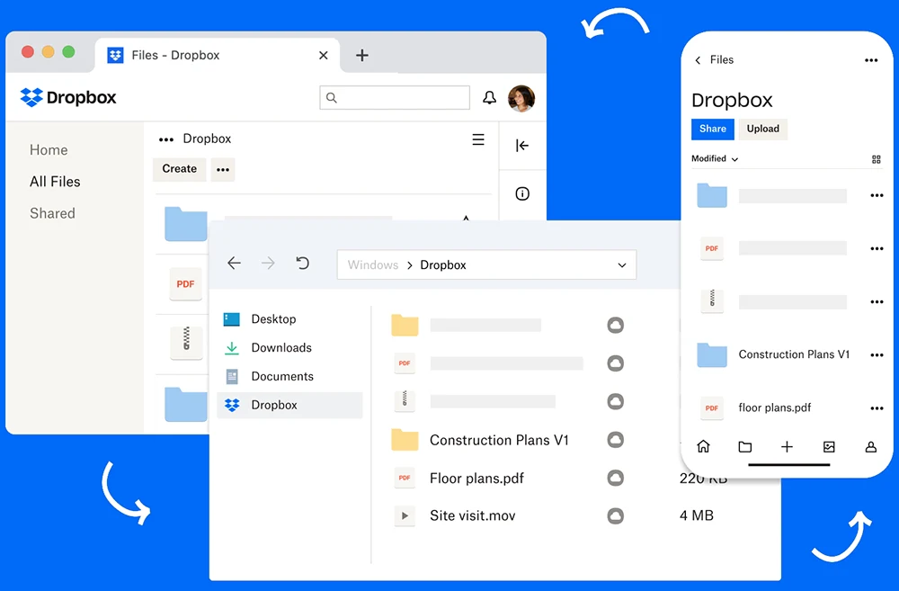Tap the Photos icon in mobile bottom bar
The image size is (899, 591).
(829, 446)
